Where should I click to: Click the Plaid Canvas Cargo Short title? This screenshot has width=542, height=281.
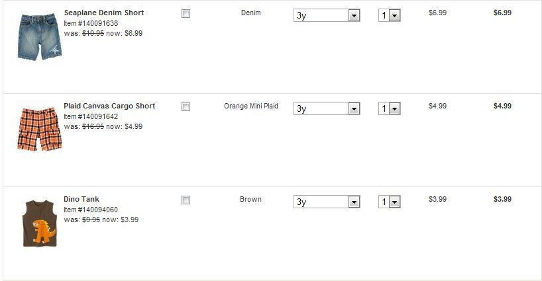click(x=109, y=106)
